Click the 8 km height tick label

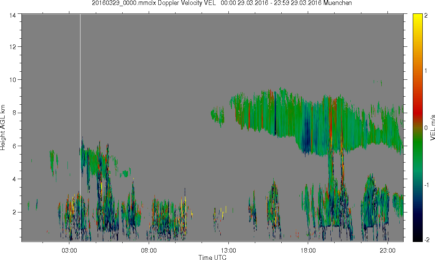14,113
